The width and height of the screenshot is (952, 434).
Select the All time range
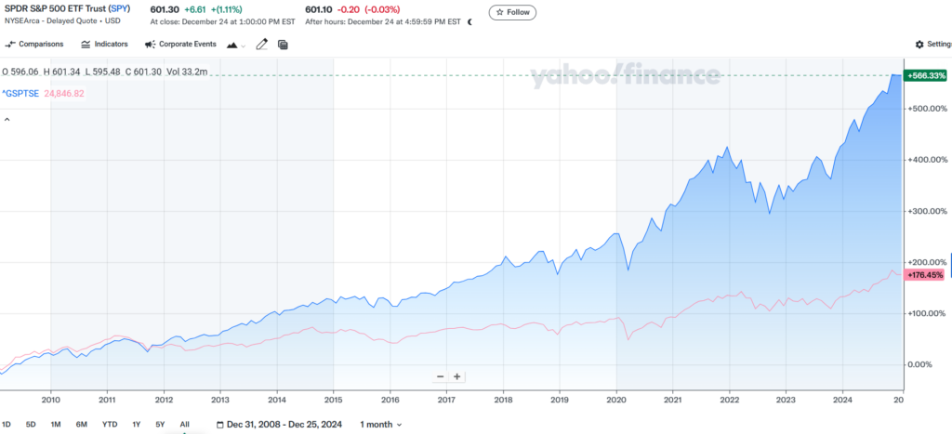point(184,425)
